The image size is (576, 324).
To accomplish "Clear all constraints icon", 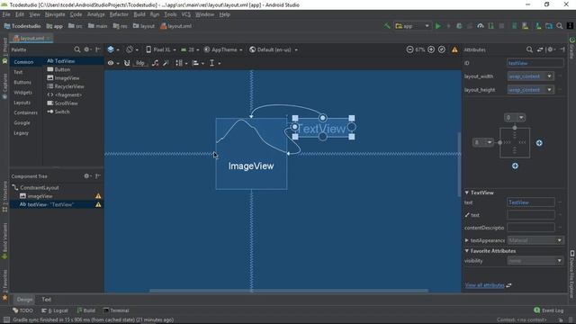I will pos(156,63).
